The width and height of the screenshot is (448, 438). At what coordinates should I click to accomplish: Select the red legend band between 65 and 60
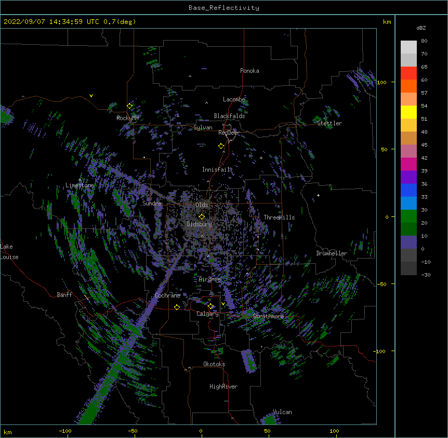coord(409,73)
